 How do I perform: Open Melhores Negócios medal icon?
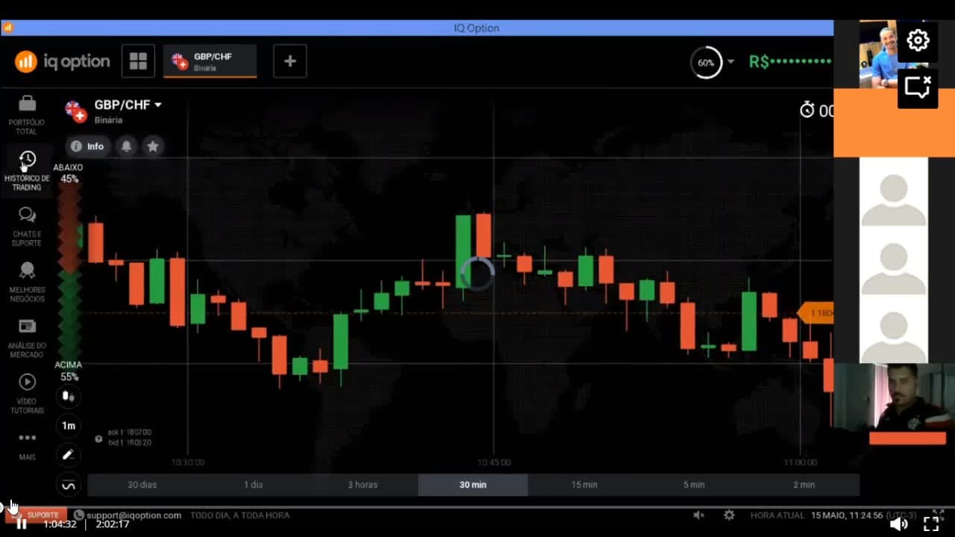tap(27, 271)
